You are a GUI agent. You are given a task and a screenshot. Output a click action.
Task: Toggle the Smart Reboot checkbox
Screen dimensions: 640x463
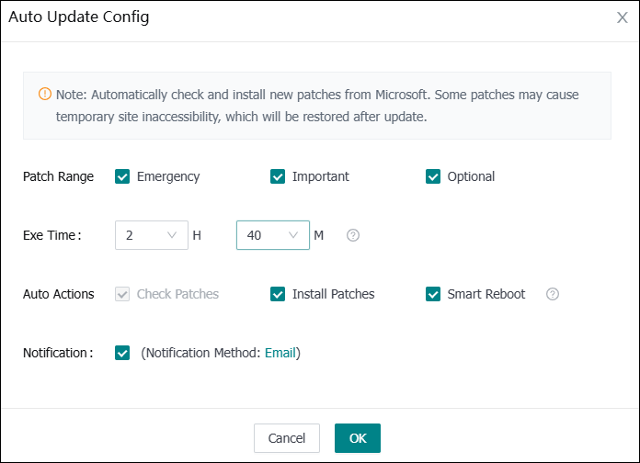click(x=433, y=294)
